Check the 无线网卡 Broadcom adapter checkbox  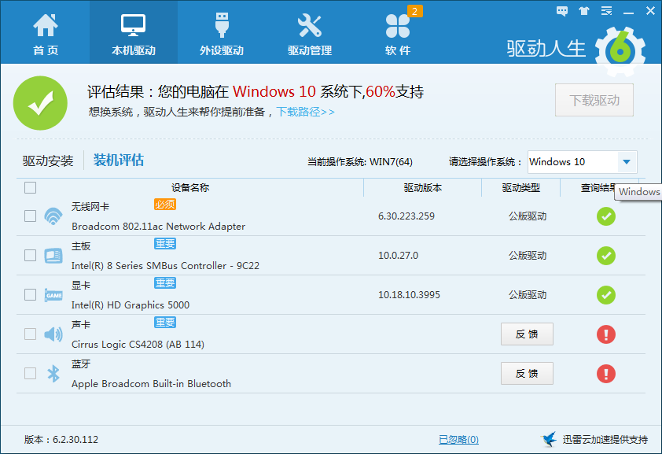(30, 216)
